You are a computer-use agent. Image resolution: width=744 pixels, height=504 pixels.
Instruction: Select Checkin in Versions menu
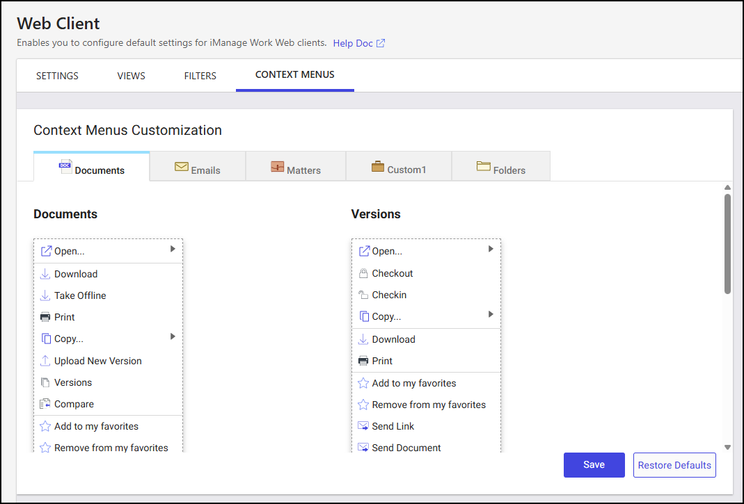426,295
